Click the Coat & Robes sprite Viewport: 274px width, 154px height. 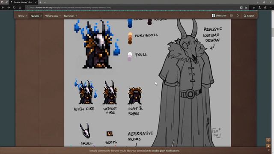135,95
